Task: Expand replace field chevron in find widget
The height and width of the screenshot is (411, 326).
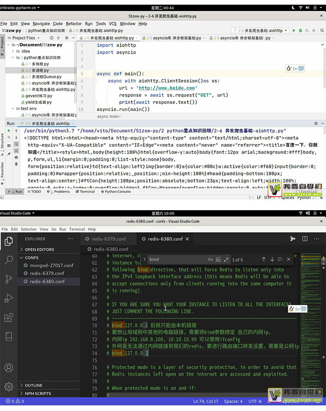Action: 144,259
